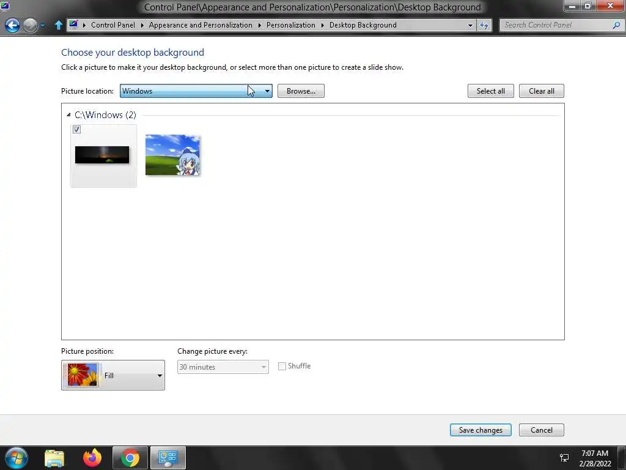Click the Show desktop strip
The width and height of the screenshot is (626, 470).
(622, 458)
